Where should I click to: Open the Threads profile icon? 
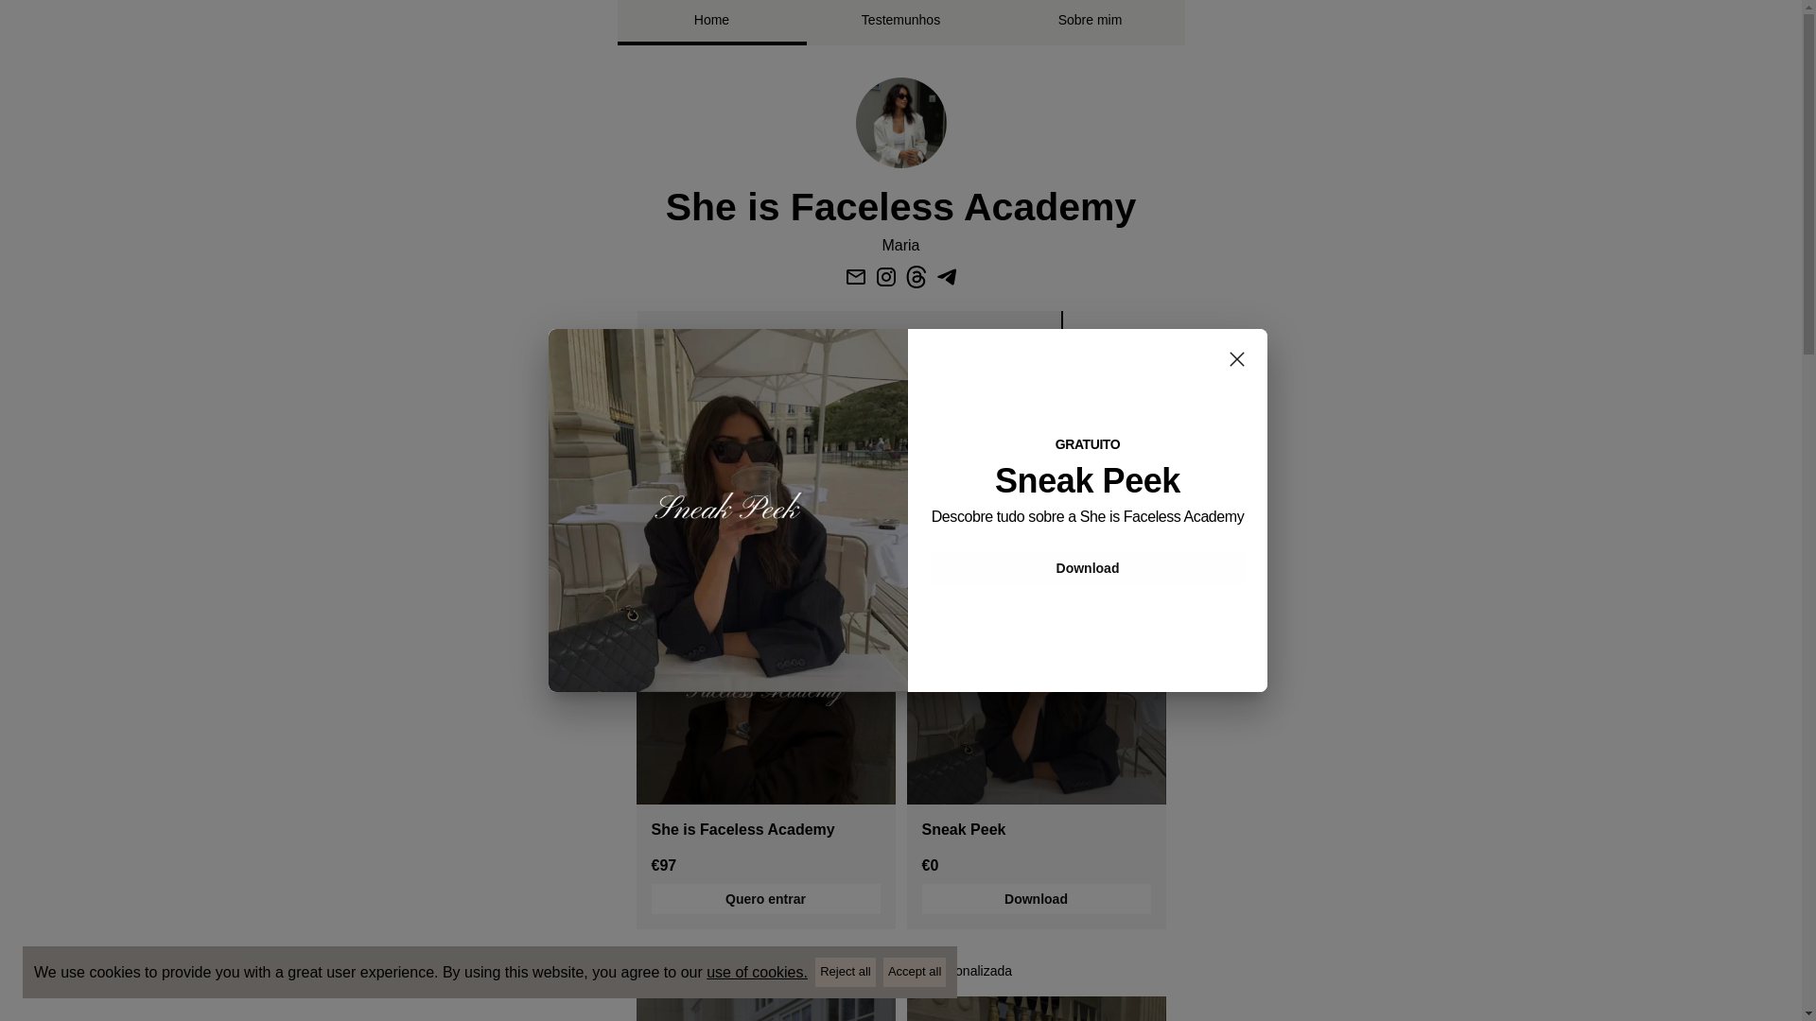pyautogui.click(x=916, y=277)
